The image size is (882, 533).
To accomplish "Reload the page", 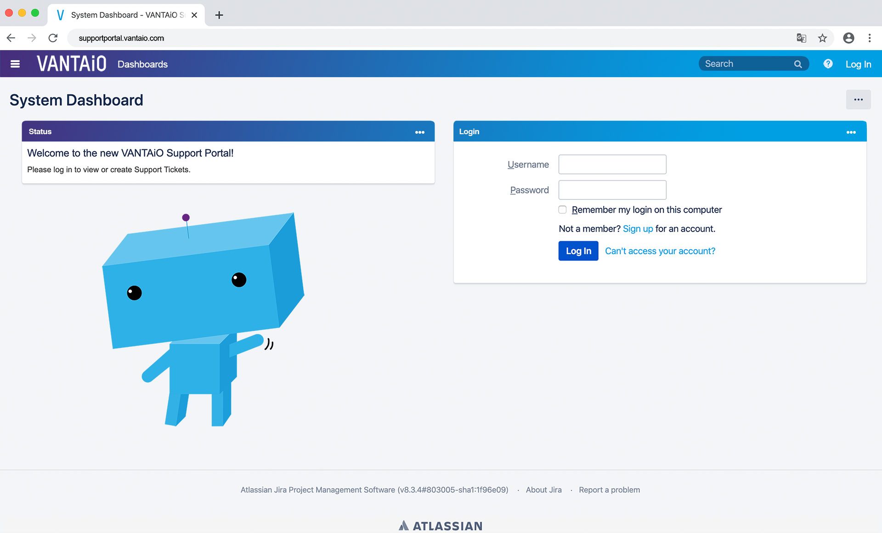I will (x=53, y=38).
